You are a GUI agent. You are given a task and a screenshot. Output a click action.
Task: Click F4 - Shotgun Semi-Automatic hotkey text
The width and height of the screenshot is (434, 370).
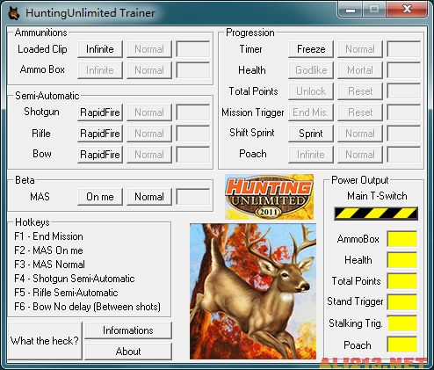(75, 279)
